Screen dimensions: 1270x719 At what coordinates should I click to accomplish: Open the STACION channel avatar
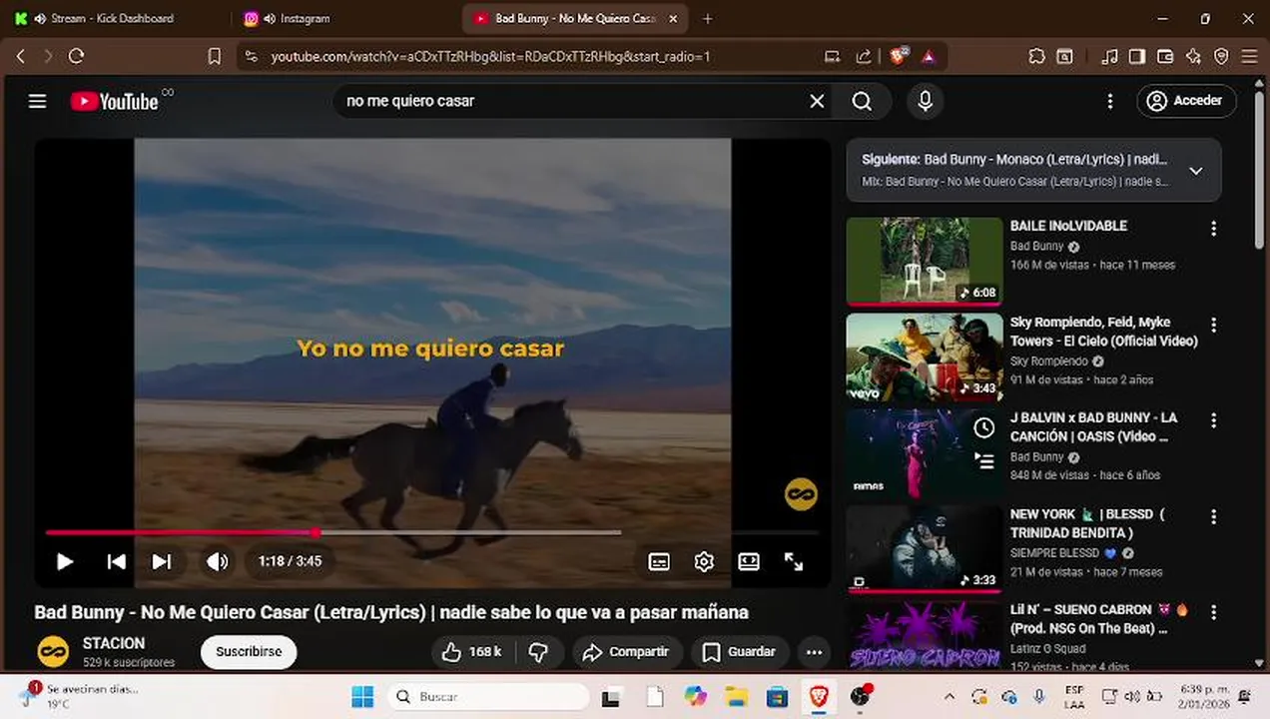point(53,651)
